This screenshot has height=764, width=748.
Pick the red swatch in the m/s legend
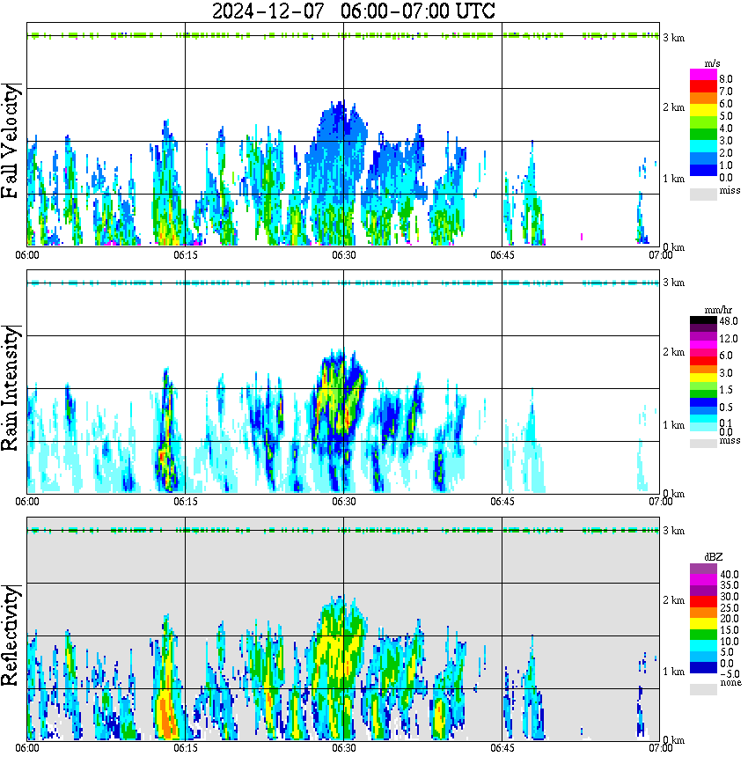(x=703, y=86)
